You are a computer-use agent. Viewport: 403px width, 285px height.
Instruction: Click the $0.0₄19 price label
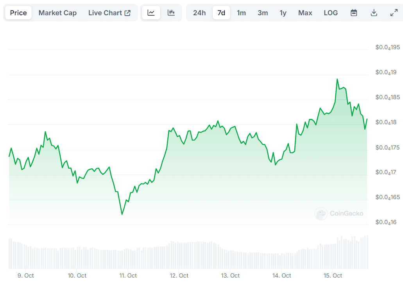click(386, 72)
